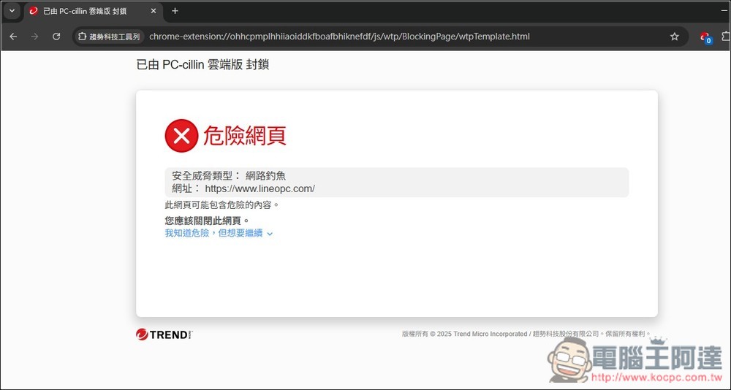Screen dimensions: 731x390
Task: Open the Trend Micro toolbar extension icon
Action: (705, 37)
